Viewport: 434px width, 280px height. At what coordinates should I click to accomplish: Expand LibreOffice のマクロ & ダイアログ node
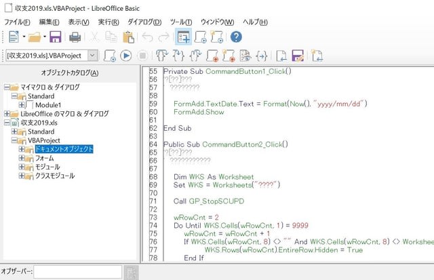(x=7, y=114)
